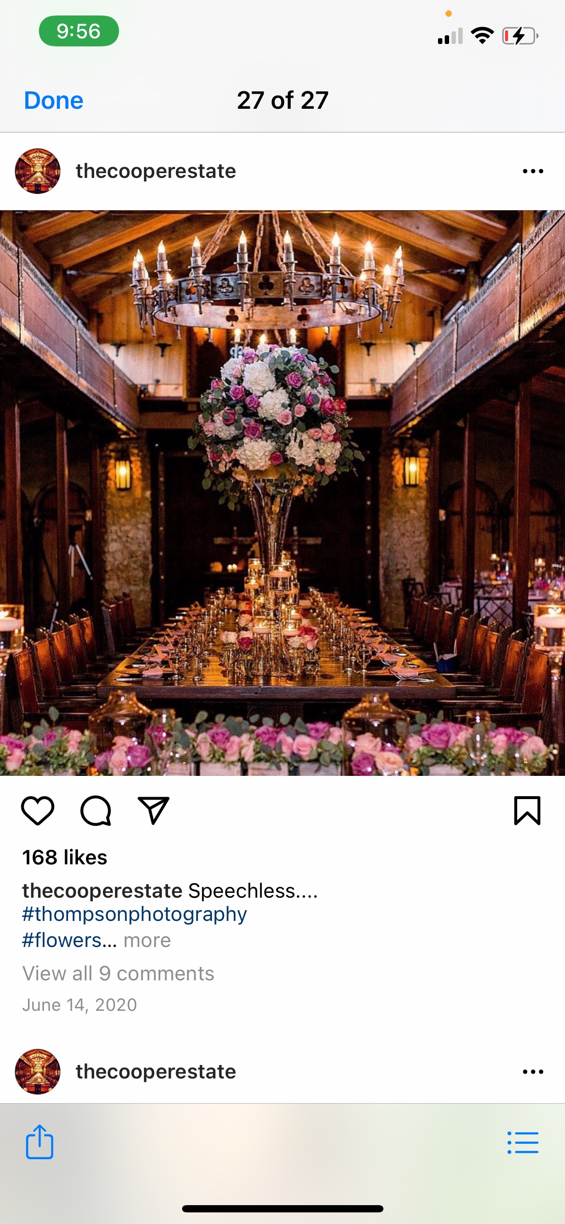Image resolution: width=565 pixels, height=1224 pixels.
Task: Tap the heart like icon
Action: (38, 811)
